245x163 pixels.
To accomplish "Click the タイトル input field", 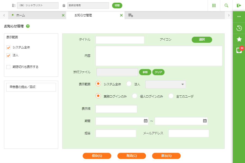I will click(x=120, y=40).
